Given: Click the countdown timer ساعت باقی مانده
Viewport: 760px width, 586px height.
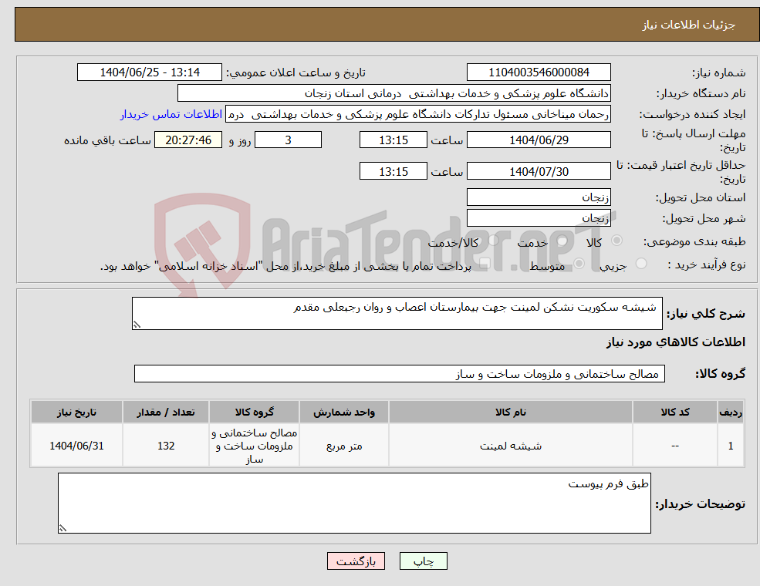Looking at the screenshot, I should pos(189,140).
